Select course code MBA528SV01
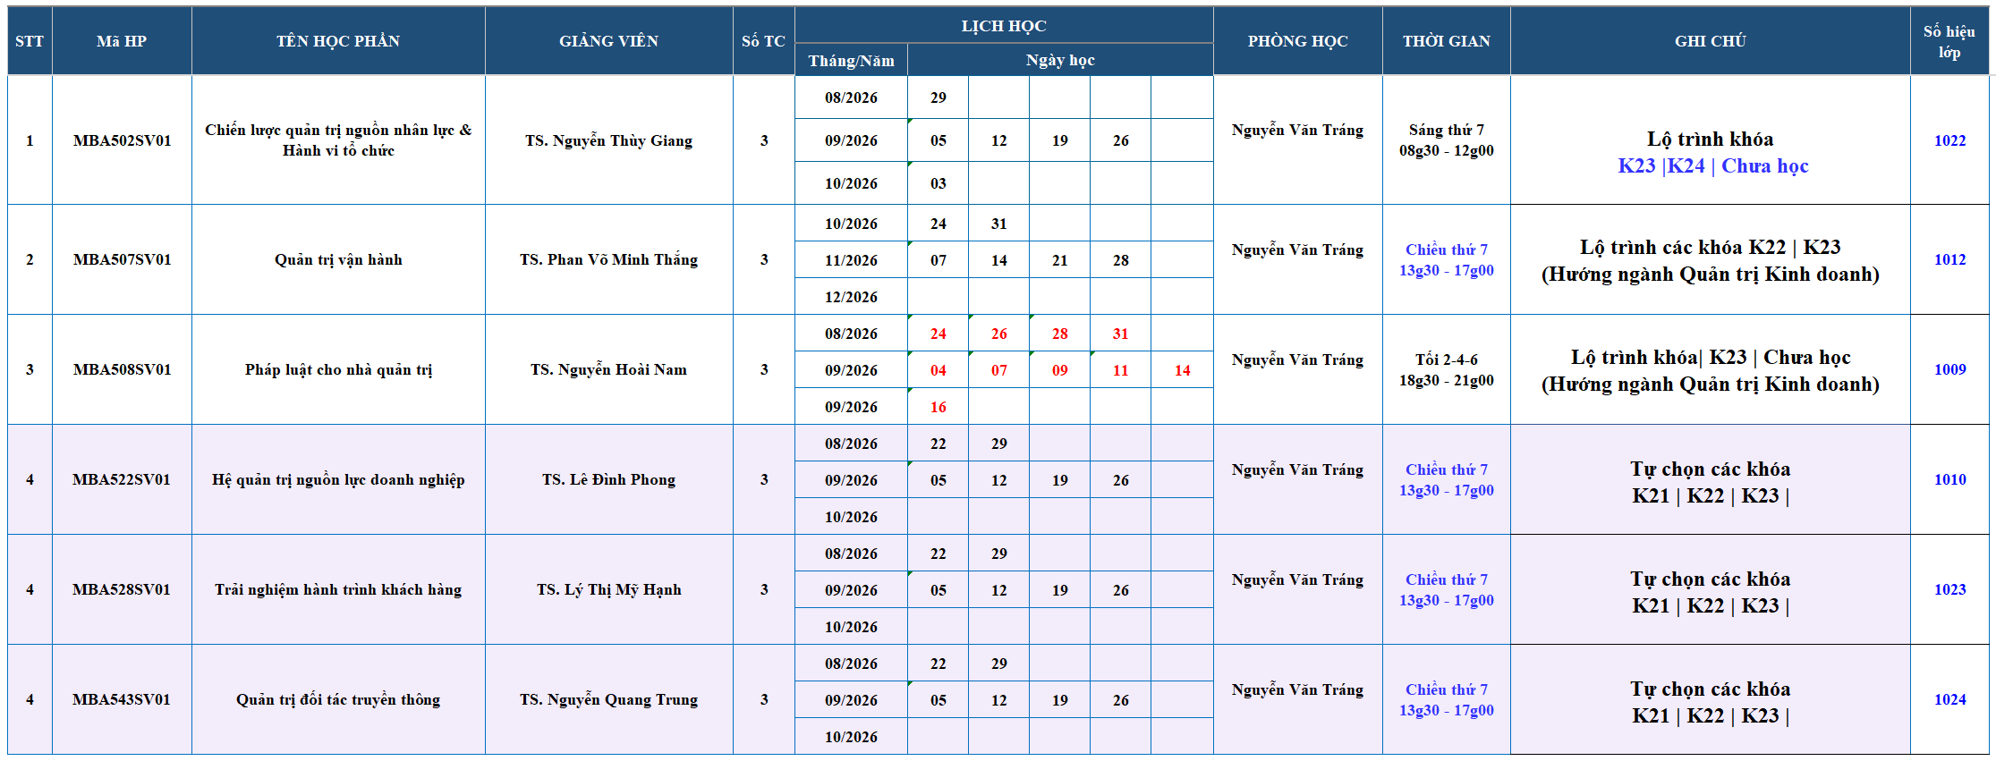This screenshot has height=761, width=1996. tap(122, 589)
